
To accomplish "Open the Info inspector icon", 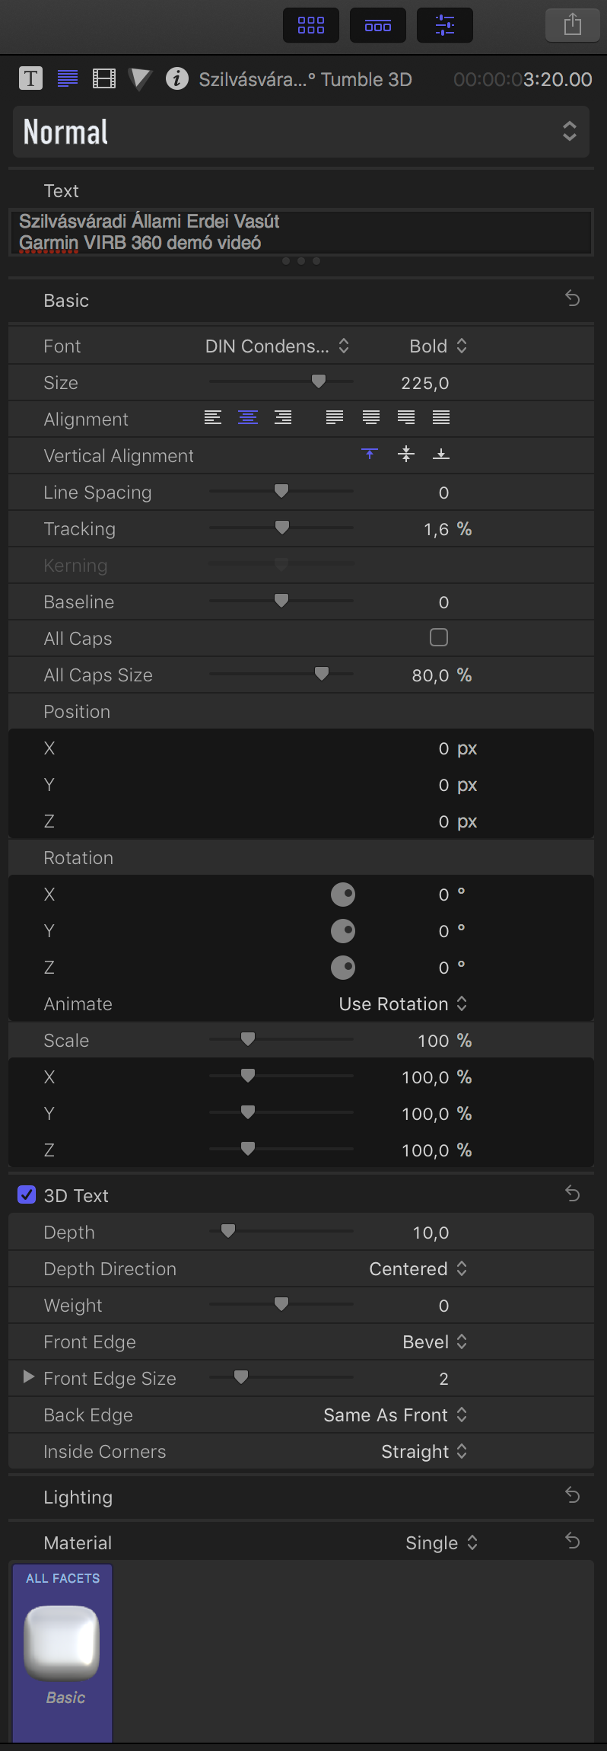I will coord(176,78).
